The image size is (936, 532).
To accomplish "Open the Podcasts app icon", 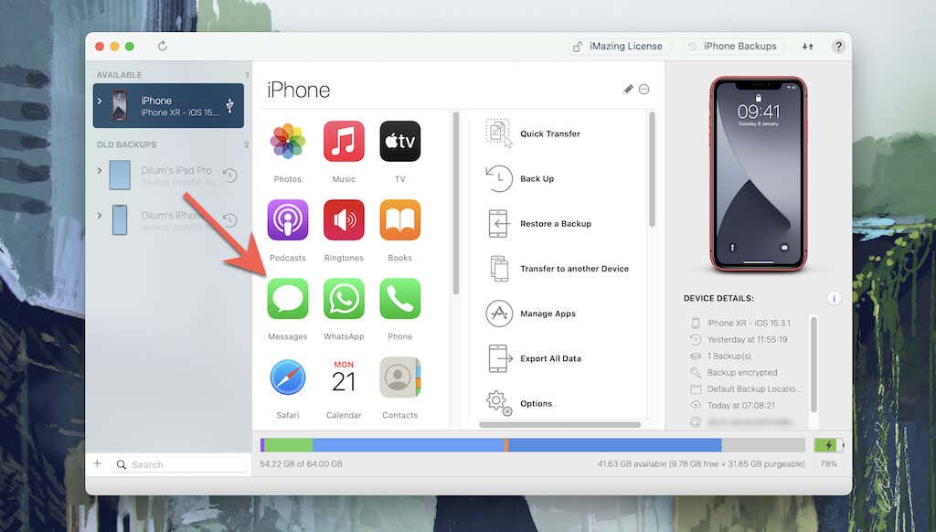I will click(288, 220).
